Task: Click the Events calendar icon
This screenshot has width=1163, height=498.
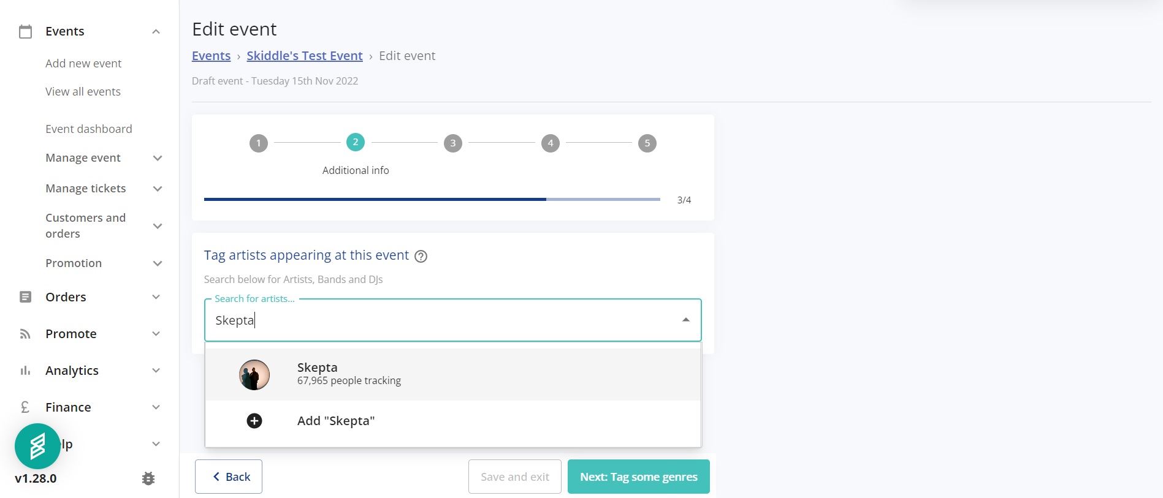Action: [x=25, y=31]
